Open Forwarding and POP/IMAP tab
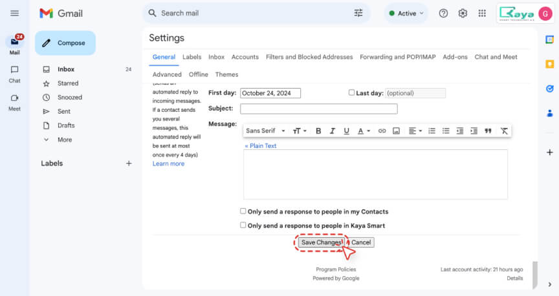Viewport: 559px width, 296px height. 397,57
